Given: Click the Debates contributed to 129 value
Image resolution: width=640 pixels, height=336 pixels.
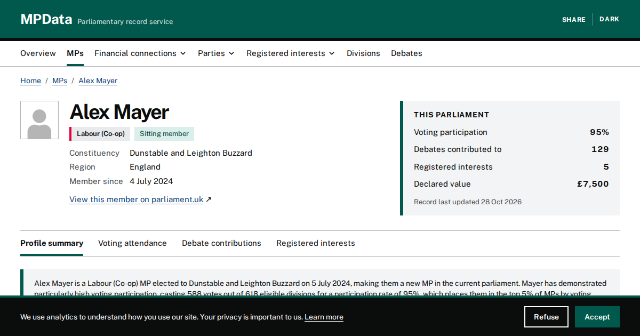Looking at the screenshot, I should click(x=600, y=149).
